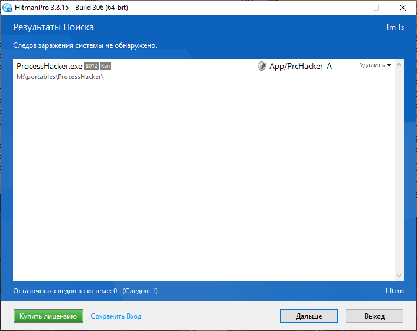
Task: Click the 8012 process ID badge
Action: coord(92,66)
